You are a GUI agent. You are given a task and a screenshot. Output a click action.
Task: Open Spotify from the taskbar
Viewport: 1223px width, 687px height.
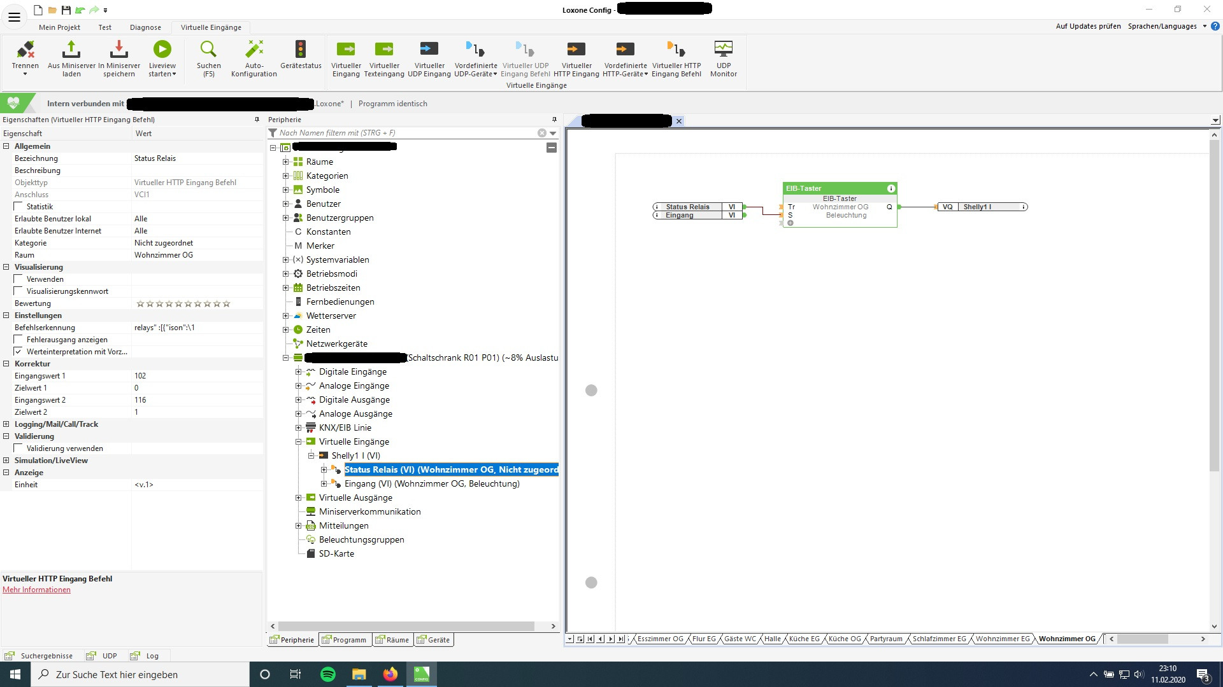click(x=328, y=674)
